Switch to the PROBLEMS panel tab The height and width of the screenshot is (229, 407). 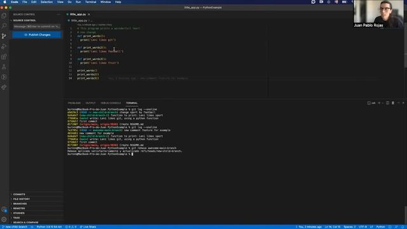74,103
